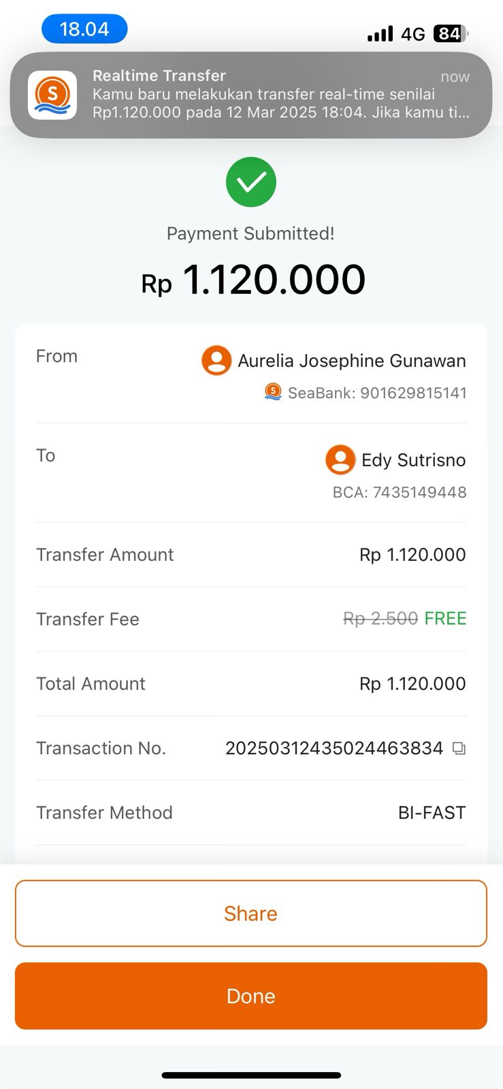Copy the transaction number with copy icon
This screenshot has height=1089, width=503.
click(x=459, y=749)
